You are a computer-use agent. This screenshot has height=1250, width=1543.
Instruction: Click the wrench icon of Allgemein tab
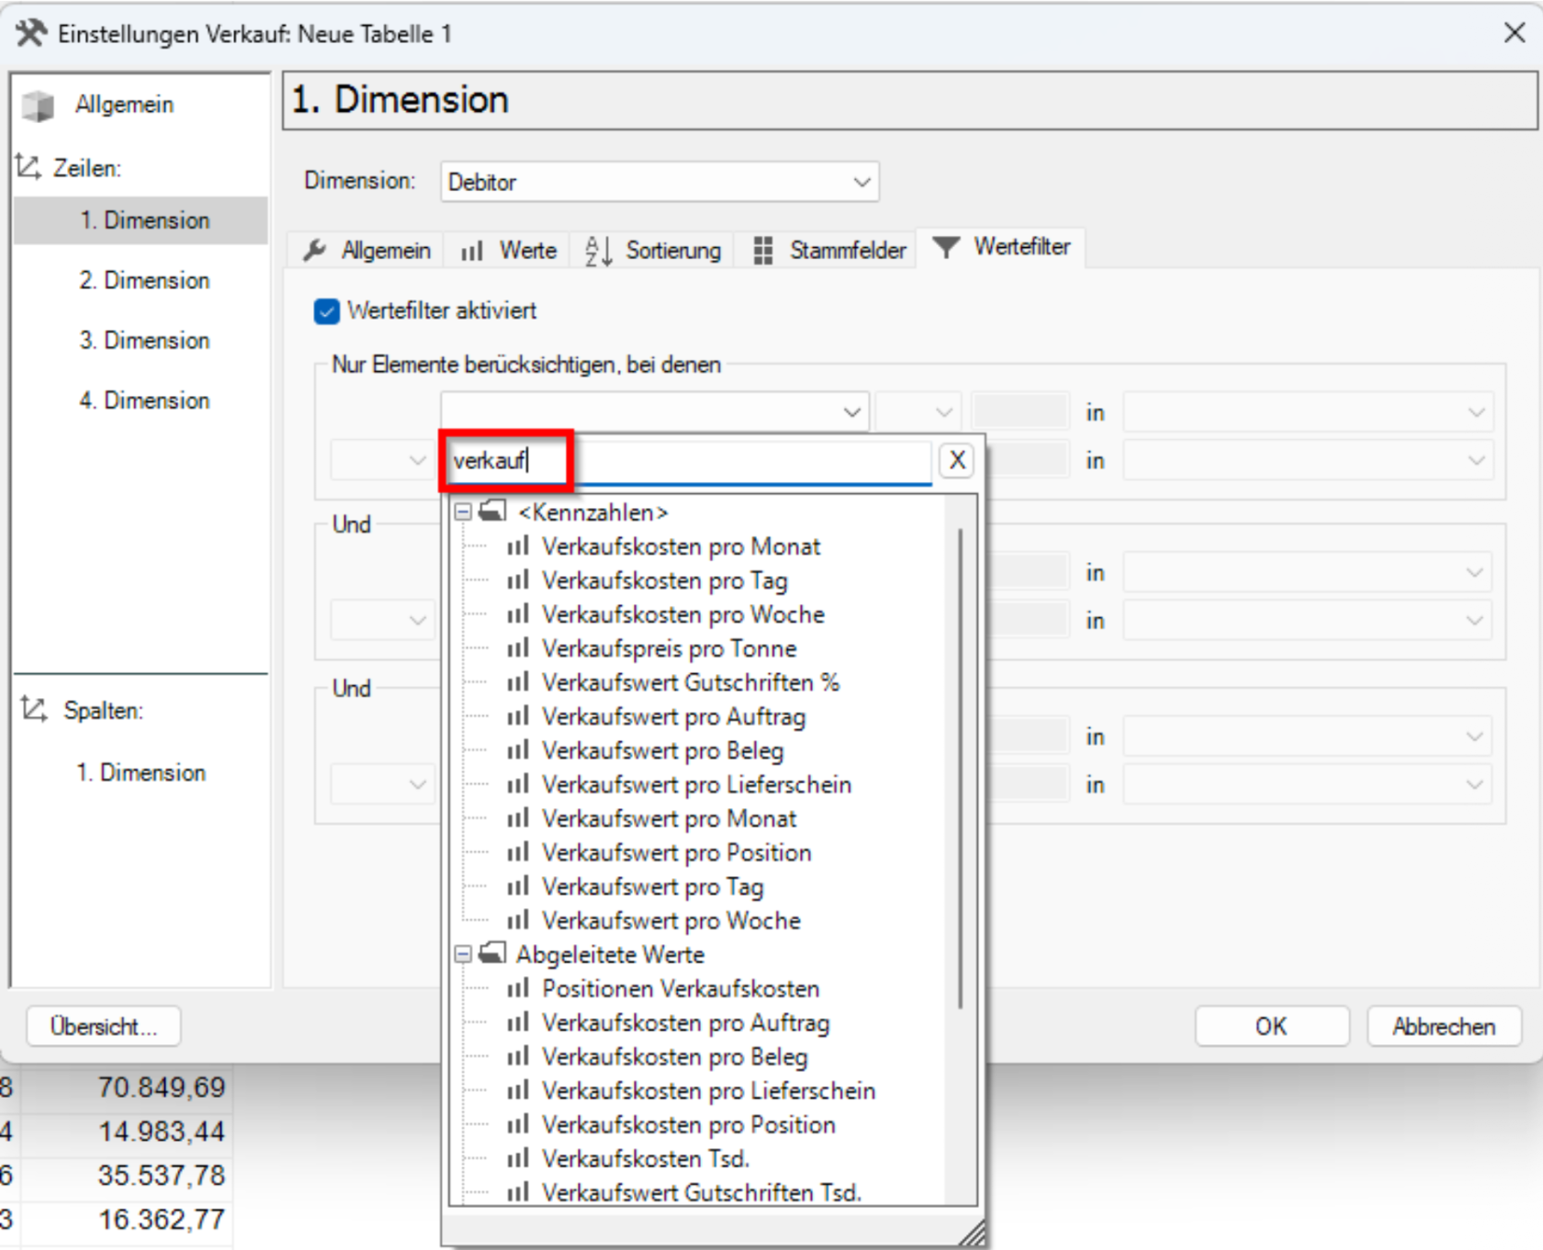point(315,250)
